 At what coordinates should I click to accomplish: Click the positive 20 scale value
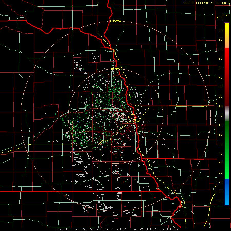click(x=220, y=96)
